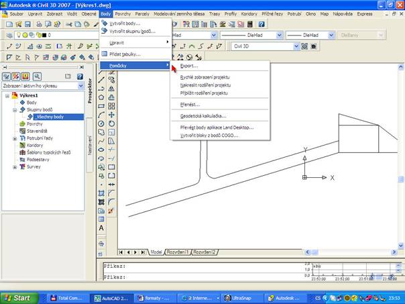Select the Revision Cloud tool
405x304 pixels.
coord(101,132)
